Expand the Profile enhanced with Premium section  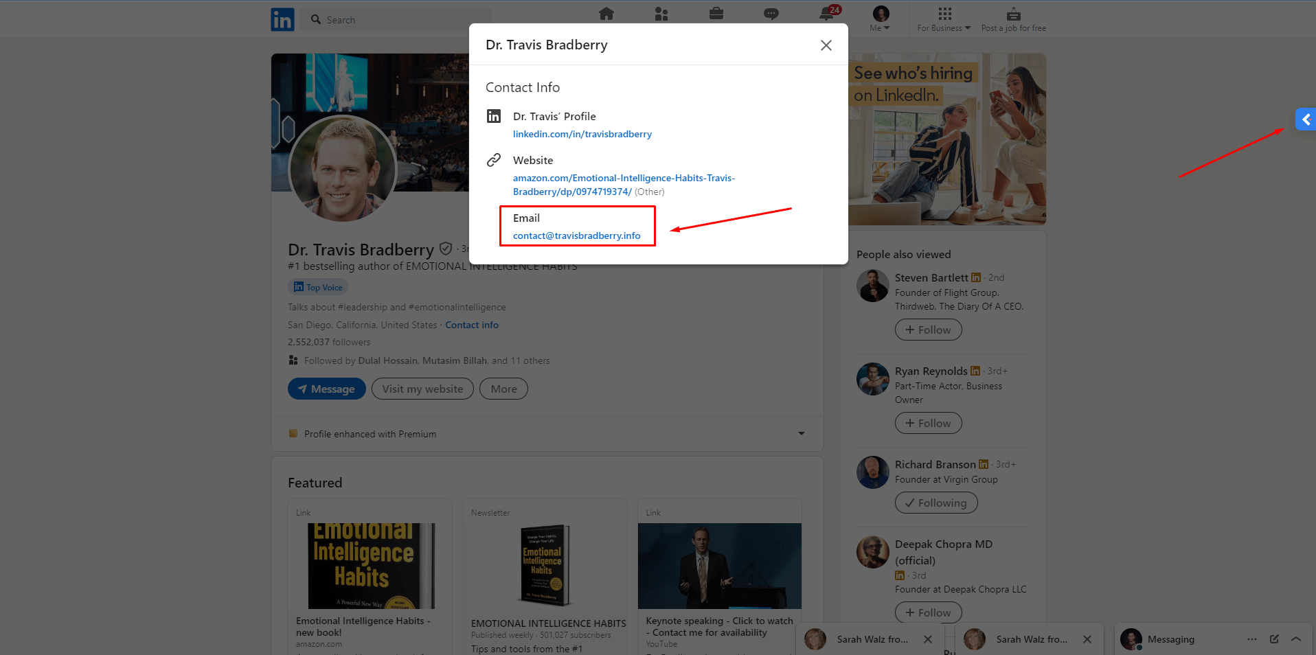[801, 433]
